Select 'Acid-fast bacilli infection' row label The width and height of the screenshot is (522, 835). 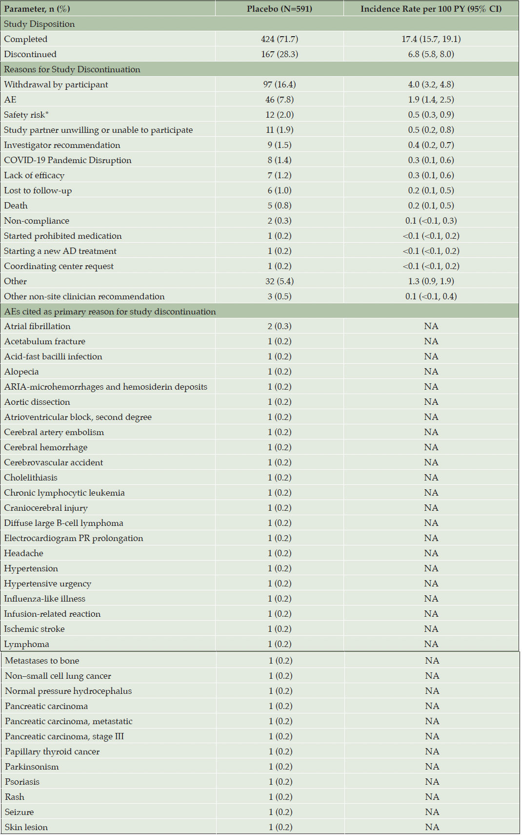pyautogui.click(x=53, y=356)
